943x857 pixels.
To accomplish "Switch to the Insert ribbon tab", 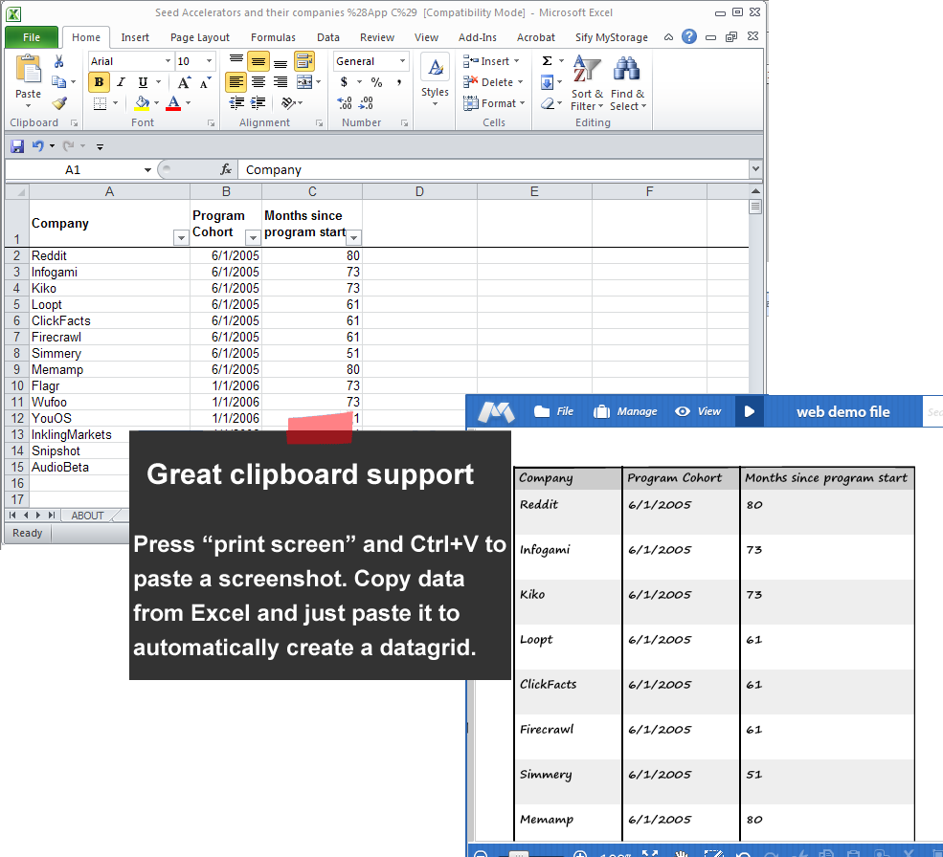I will click(135, 37).
